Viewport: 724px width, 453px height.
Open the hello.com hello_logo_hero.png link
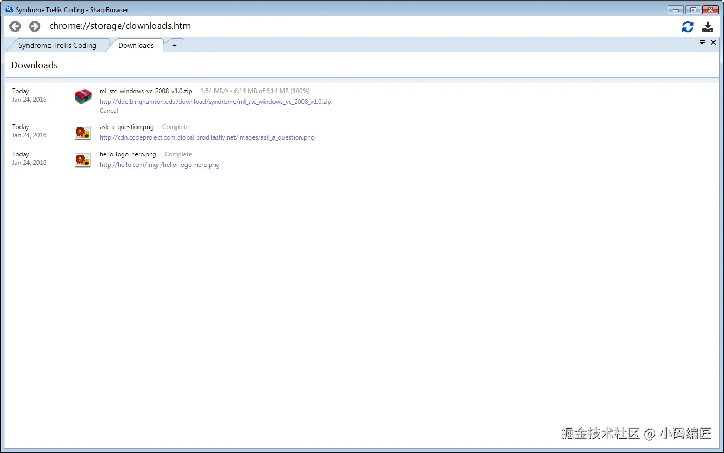tap(160, 165)
